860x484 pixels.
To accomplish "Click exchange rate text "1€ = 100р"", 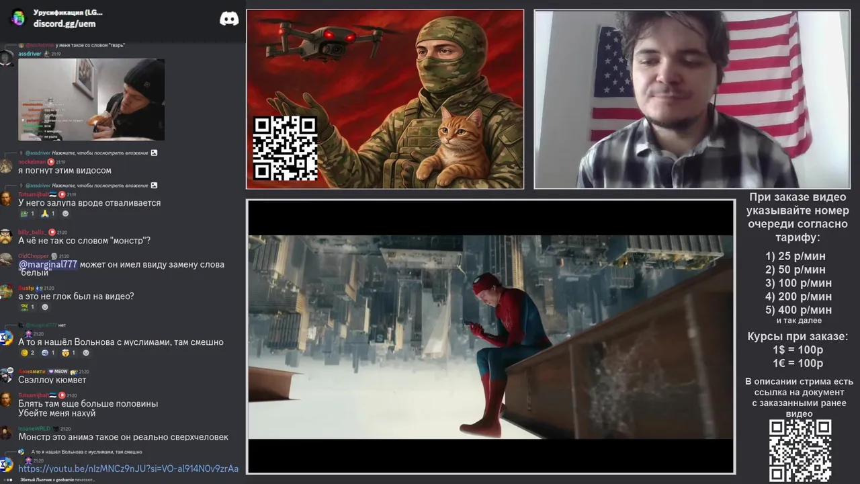I will click(798, 364).
